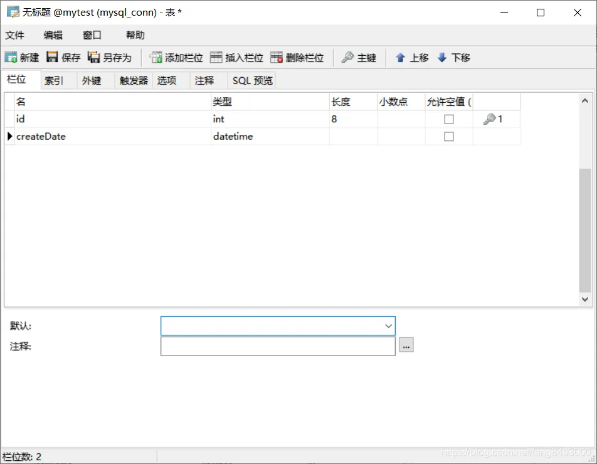Click the table icon in title bar
The image size is (597, 464).
click(13, 12)
